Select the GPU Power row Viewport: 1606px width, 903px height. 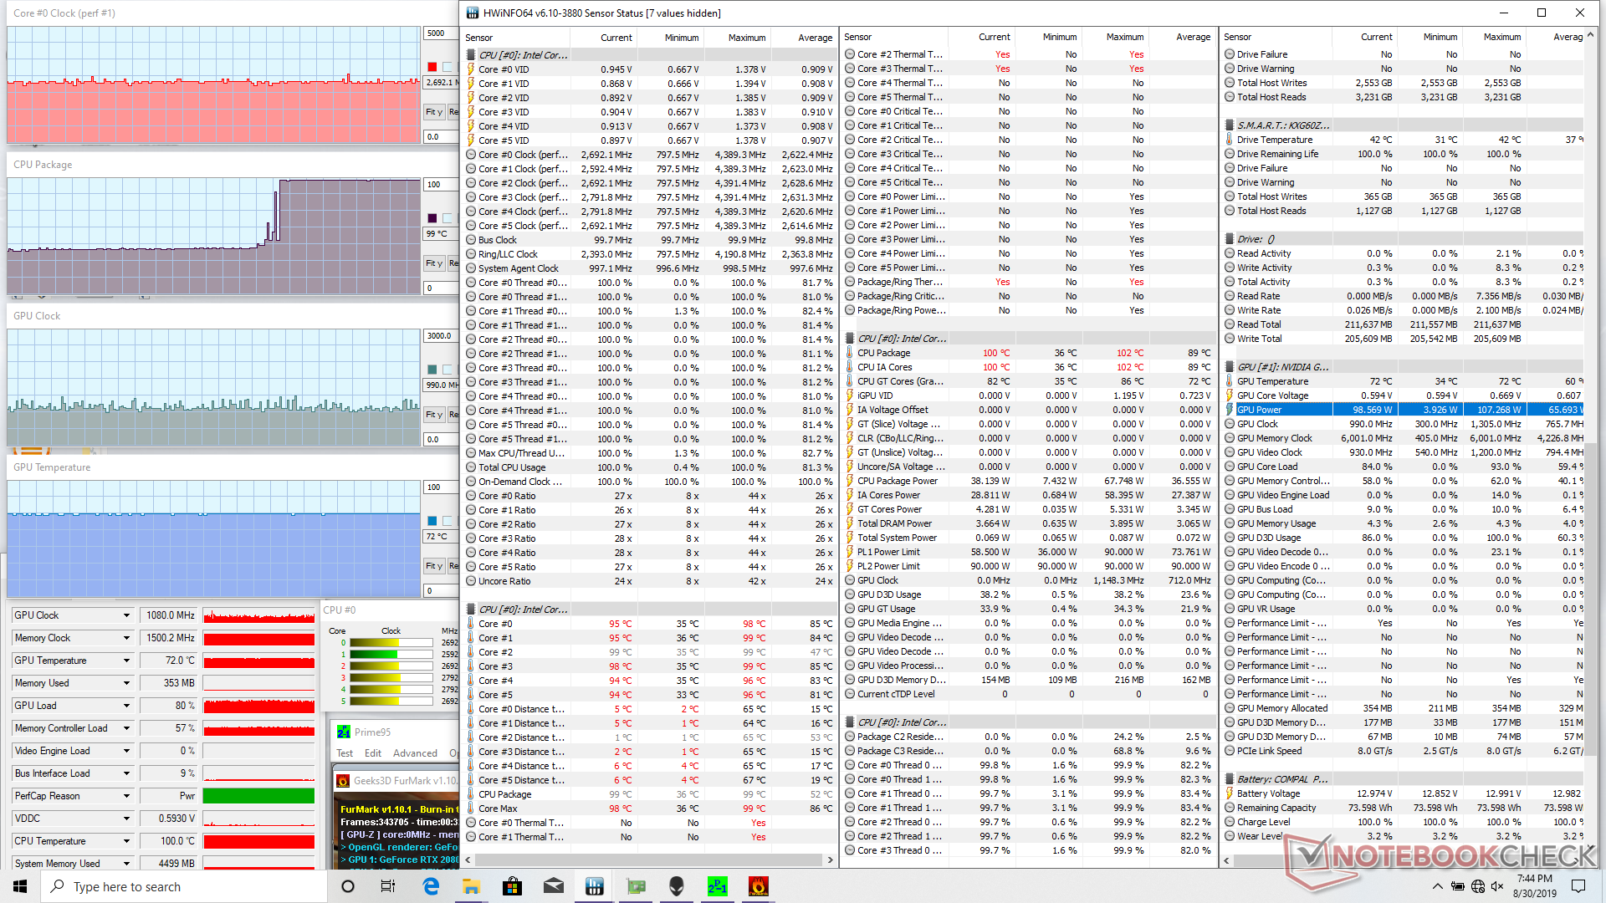1403,410
